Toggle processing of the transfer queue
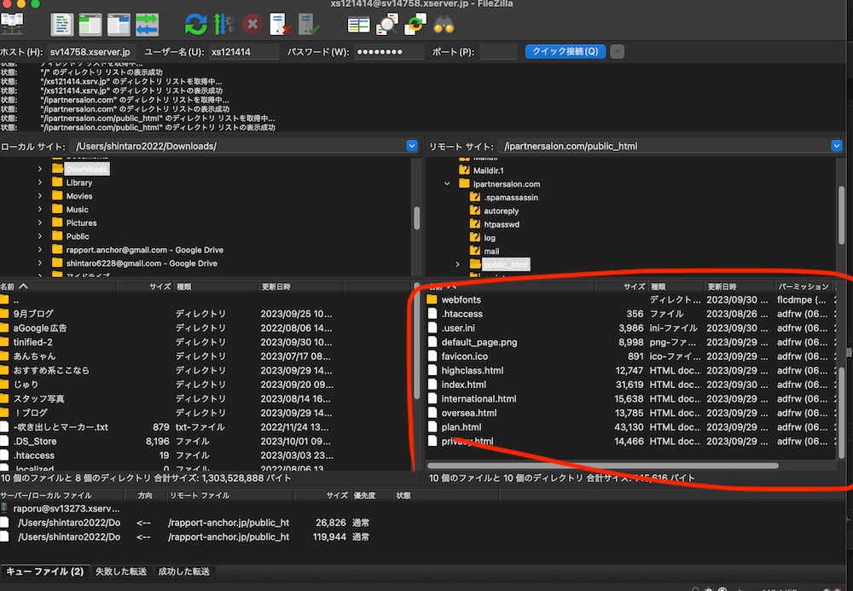This screenshot has width=853, height=591. [x=223, y=25]
